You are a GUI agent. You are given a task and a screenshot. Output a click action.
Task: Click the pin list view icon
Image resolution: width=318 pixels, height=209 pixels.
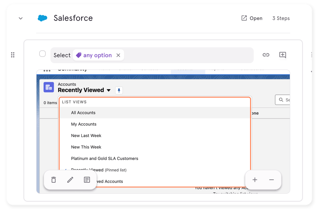[x=119, y=90]
